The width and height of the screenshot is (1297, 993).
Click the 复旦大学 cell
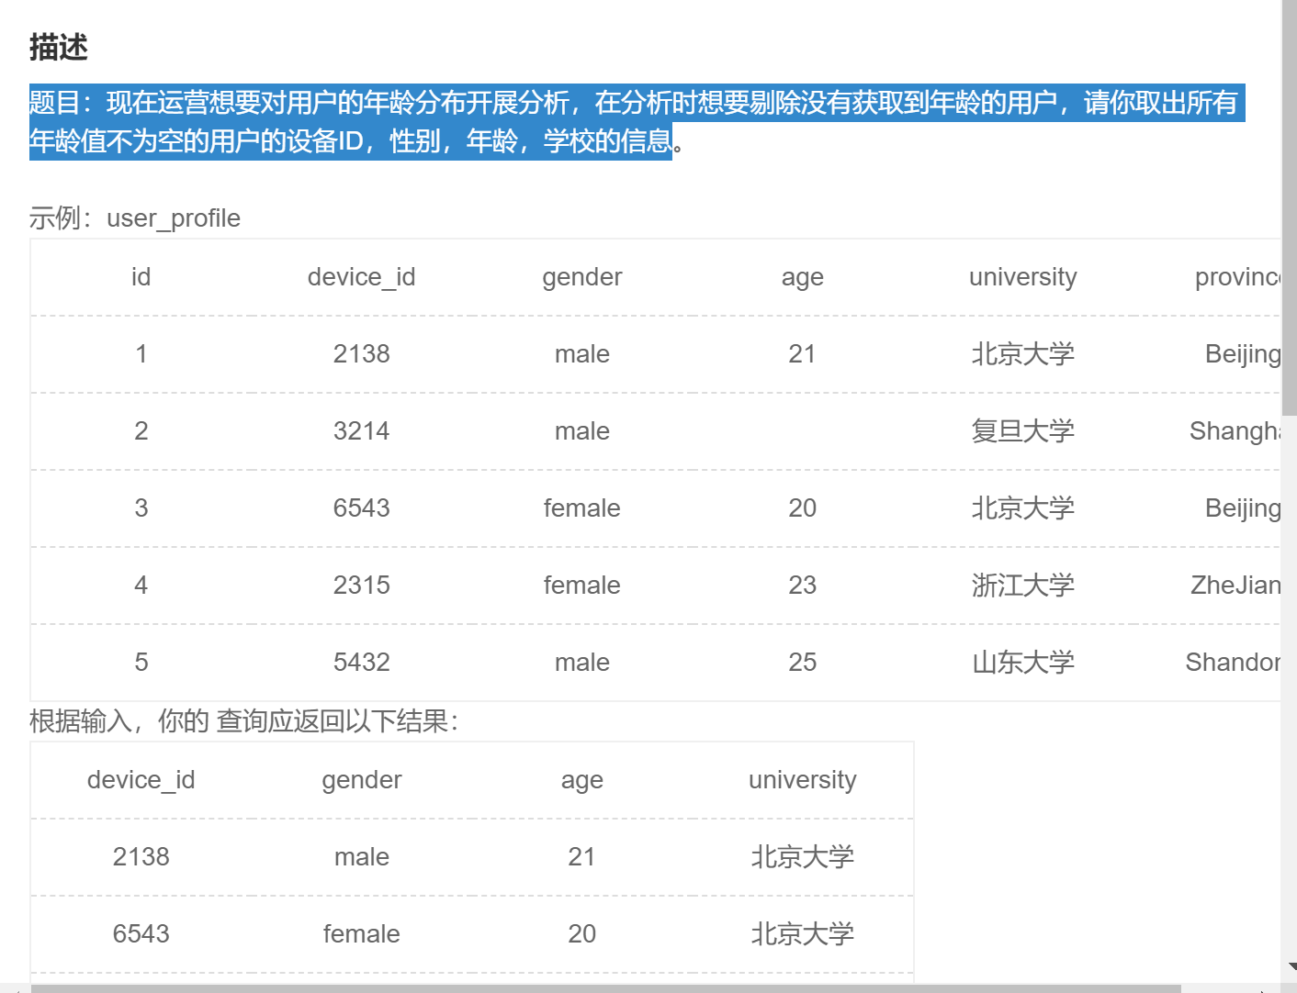(x=1022, y=431)
